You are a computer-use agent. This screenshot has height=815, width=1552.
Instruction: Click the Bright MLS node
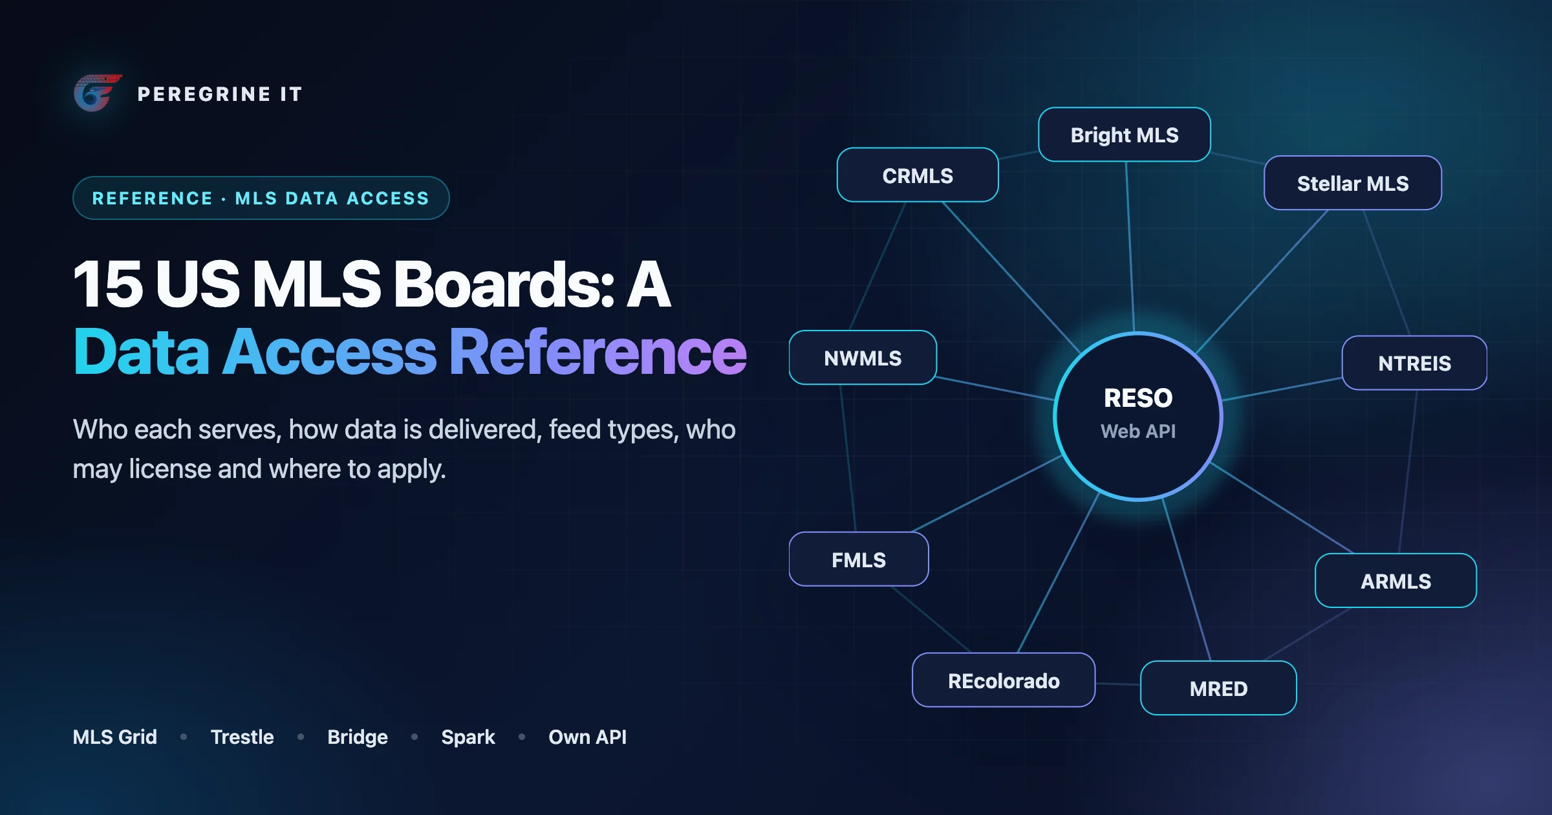(x=1125, y=135)
